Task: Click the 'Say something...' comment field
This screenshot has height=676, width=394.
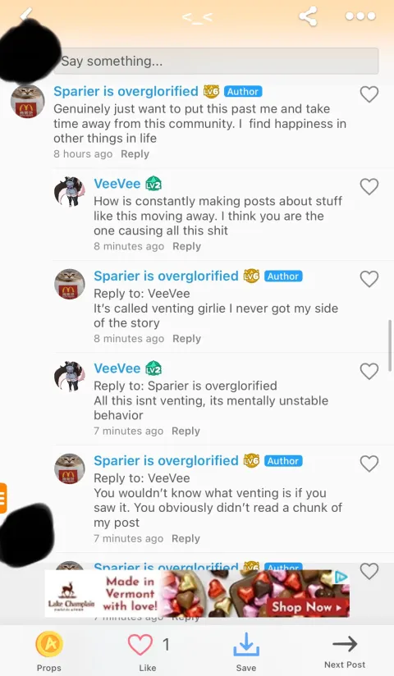Action: (x=216, y=61)
